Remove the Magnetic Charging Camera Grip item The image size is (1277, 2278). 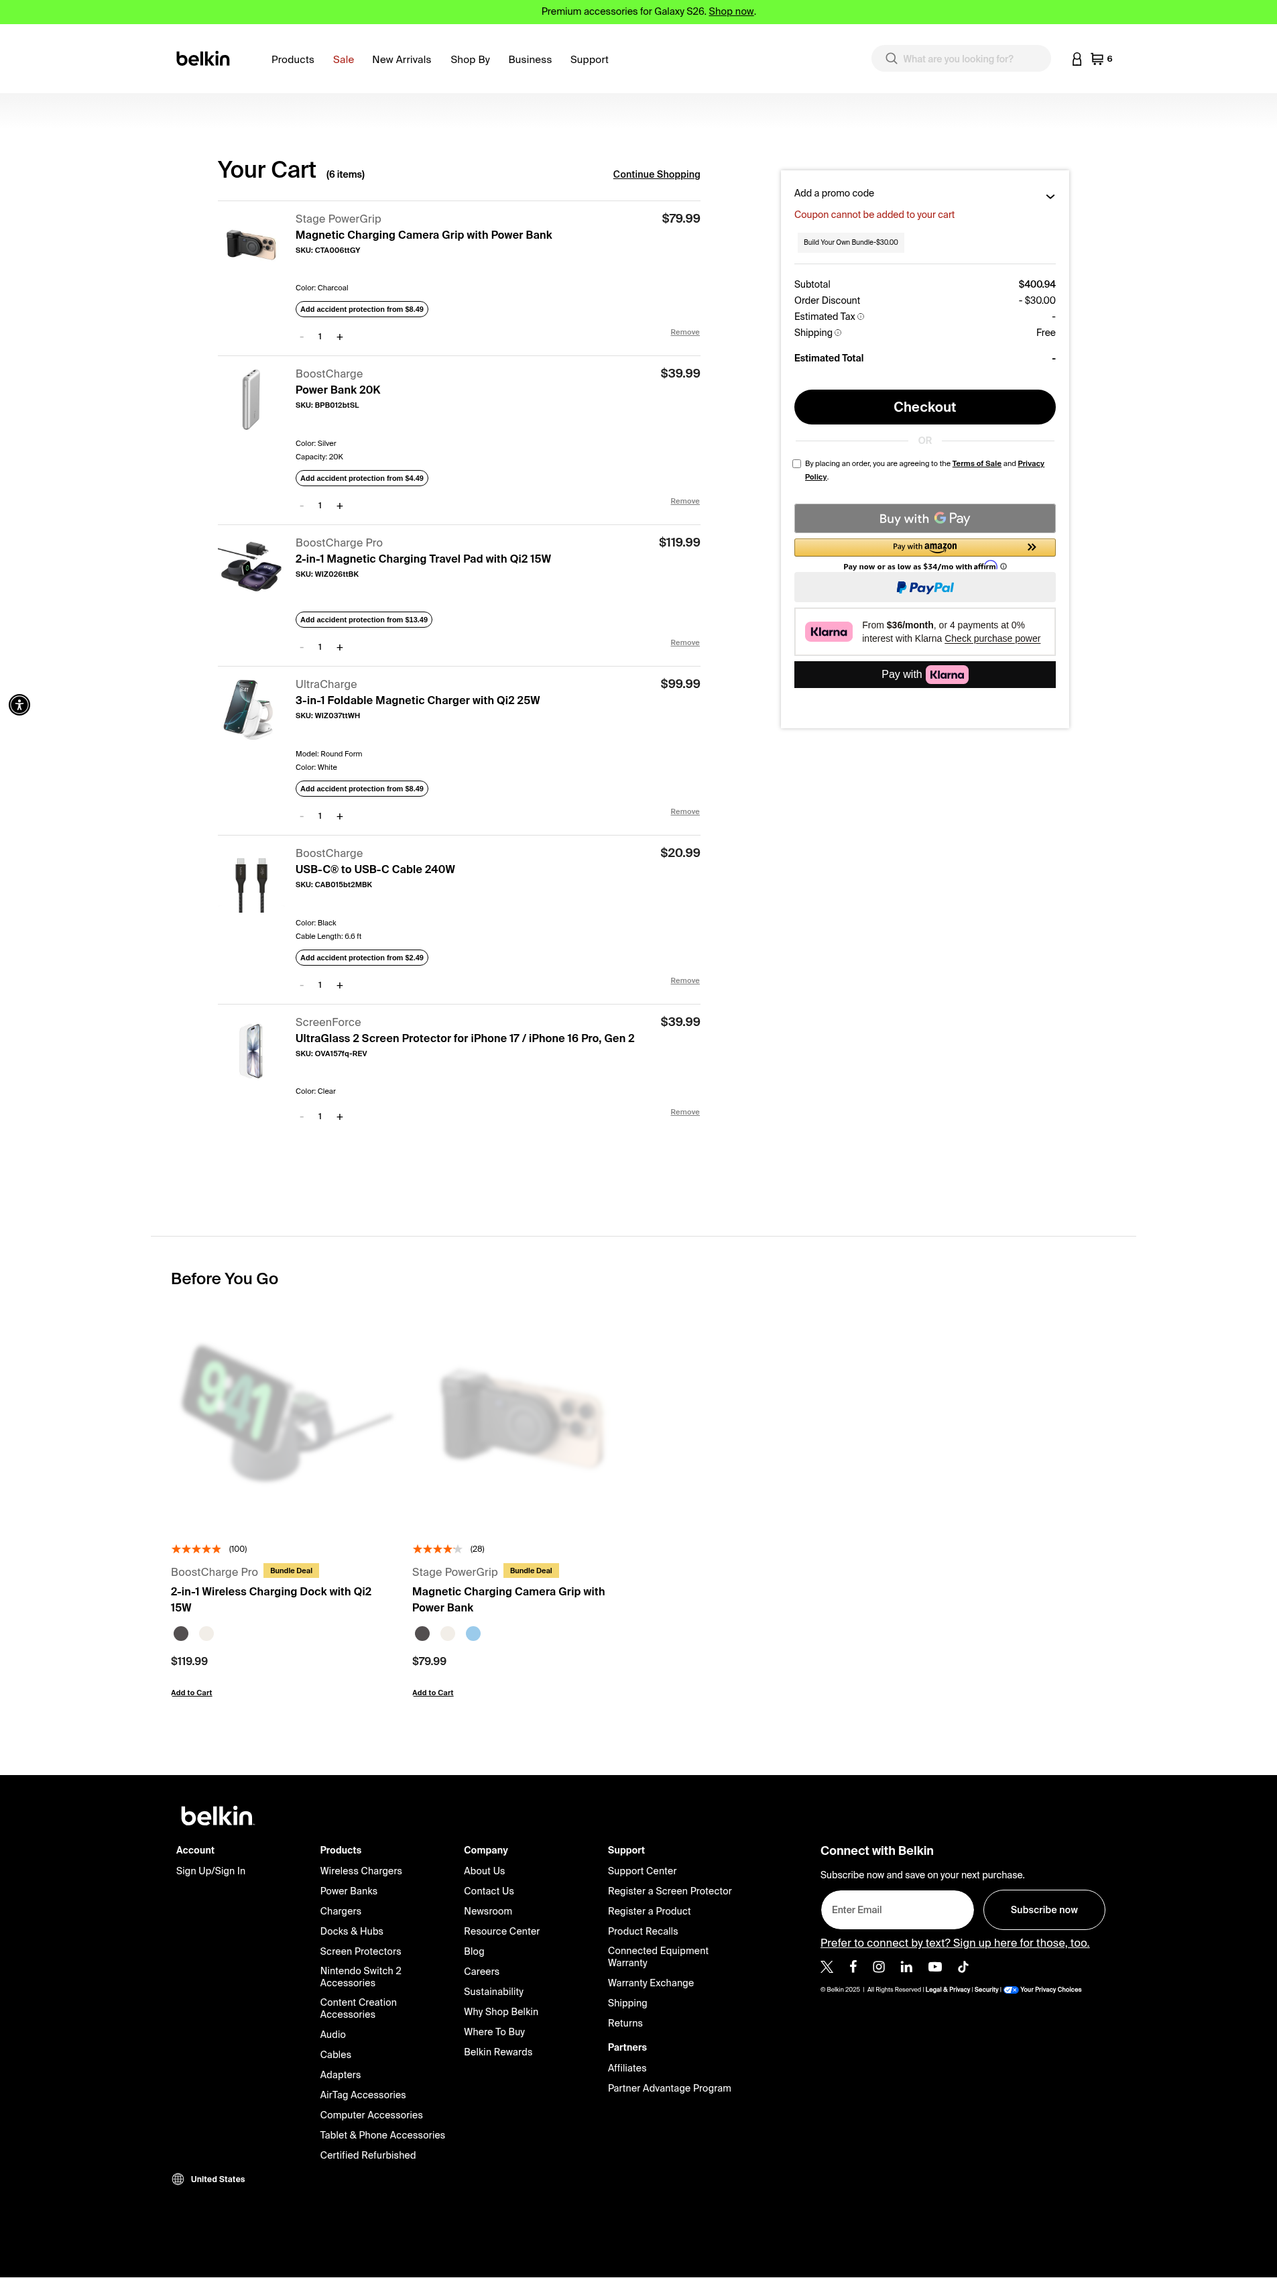click(685, 333)
